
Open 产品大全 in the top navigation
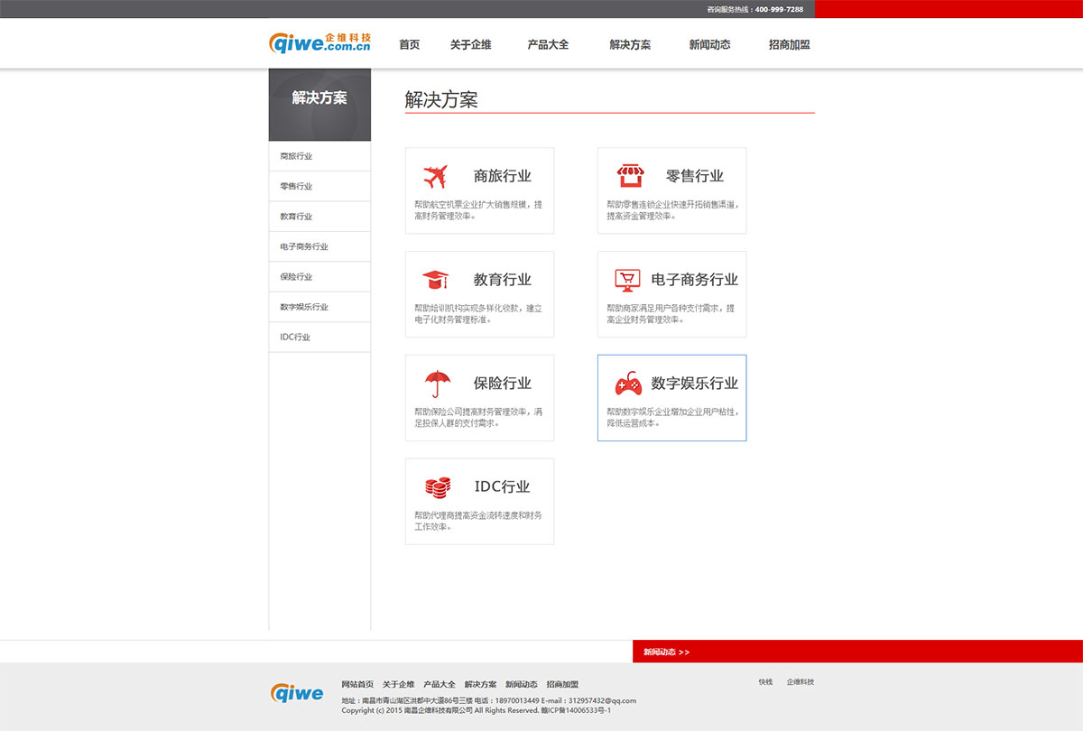click(x=548, y=44)
